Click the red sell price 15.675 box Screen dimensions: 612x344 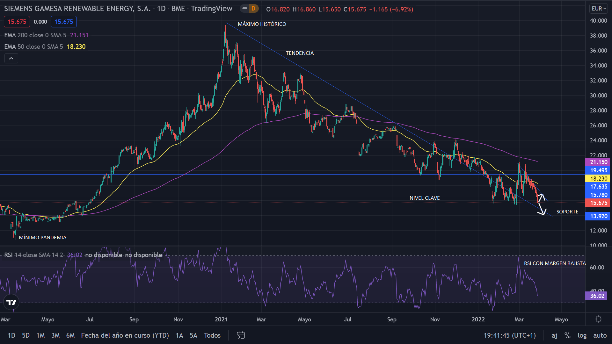tap(17, 22)
